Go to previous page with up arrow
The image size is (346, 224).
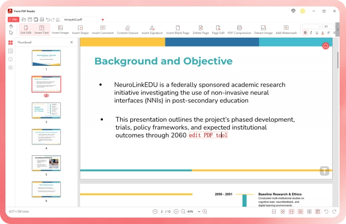pyautogui.click(x=155, y=212)
